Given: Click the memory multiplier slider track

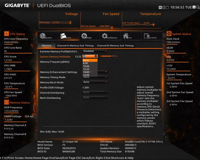Looking at the screenshot, I should [x=109, y=56].
